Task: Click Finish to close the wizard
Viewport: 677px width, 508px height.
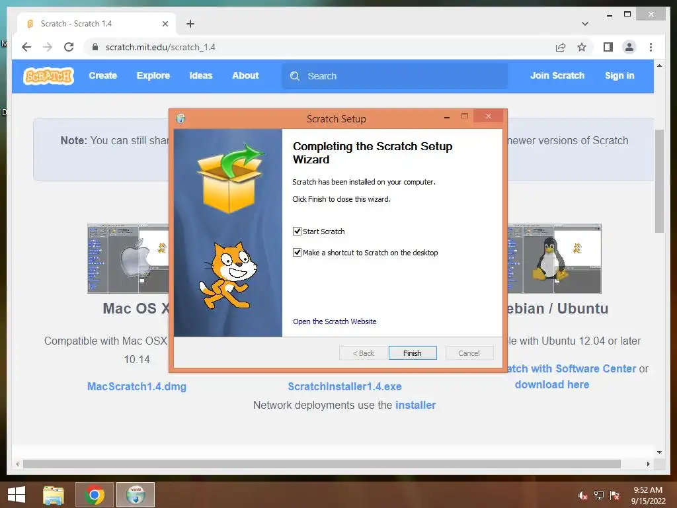Action: (x=413, y=353)
